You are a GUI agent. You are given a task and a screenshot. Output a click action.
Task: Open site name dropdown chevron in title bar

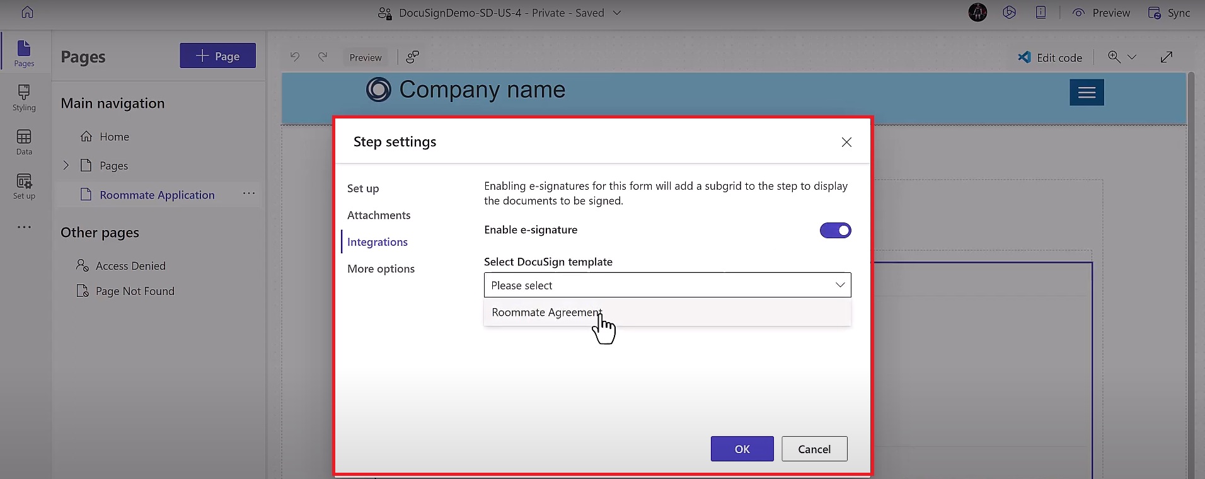[617, 13]
